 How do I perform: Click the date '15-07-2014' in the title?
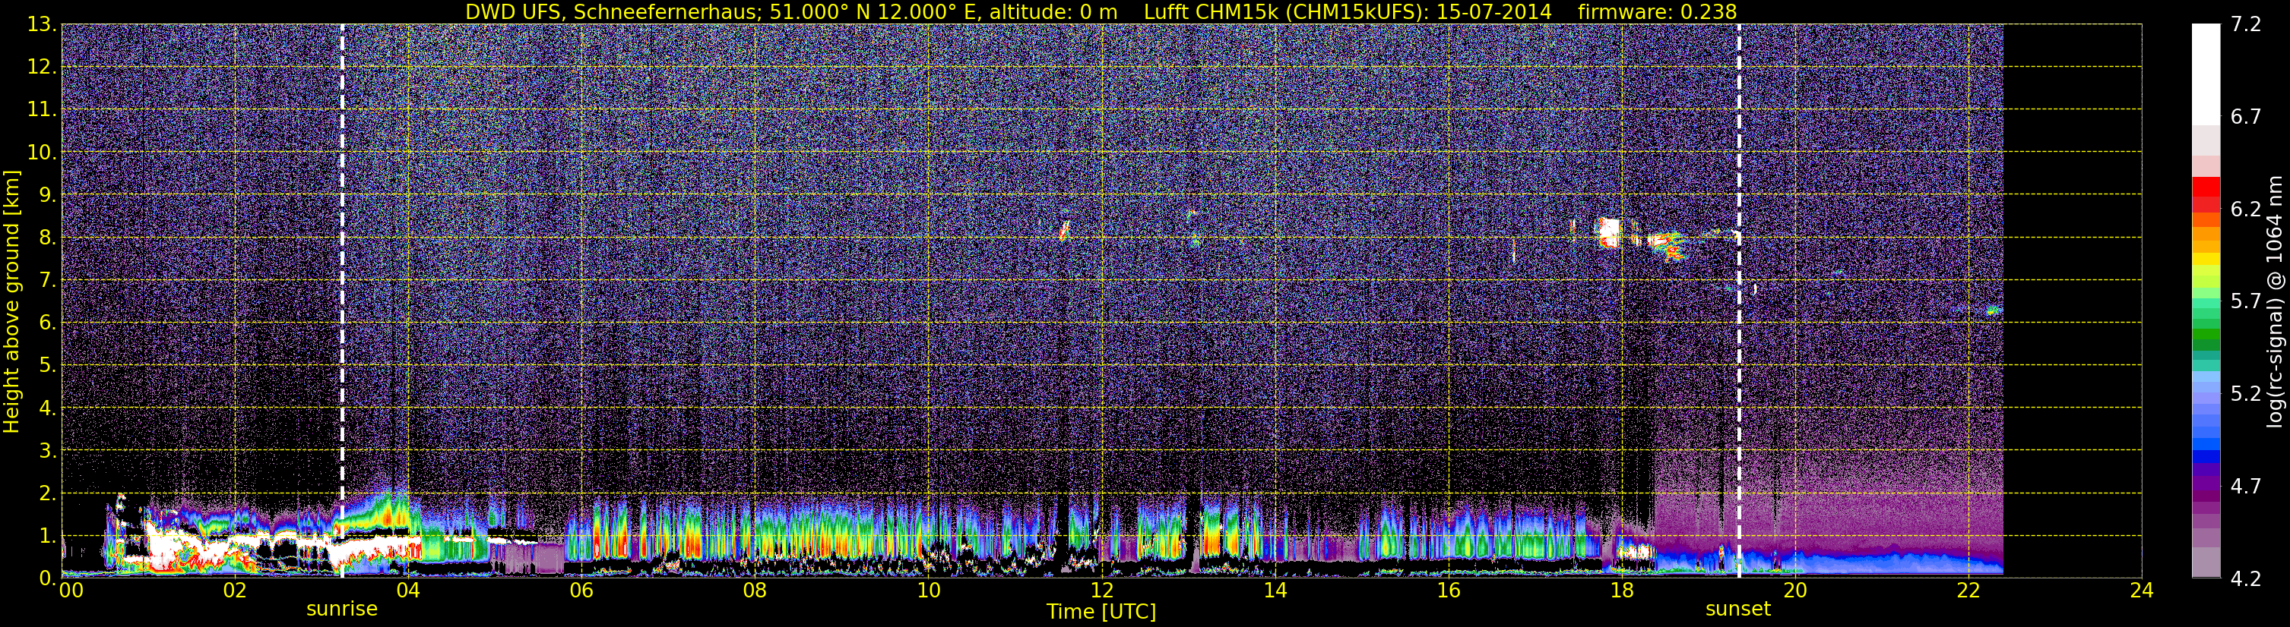click(x=1494, y=11)
